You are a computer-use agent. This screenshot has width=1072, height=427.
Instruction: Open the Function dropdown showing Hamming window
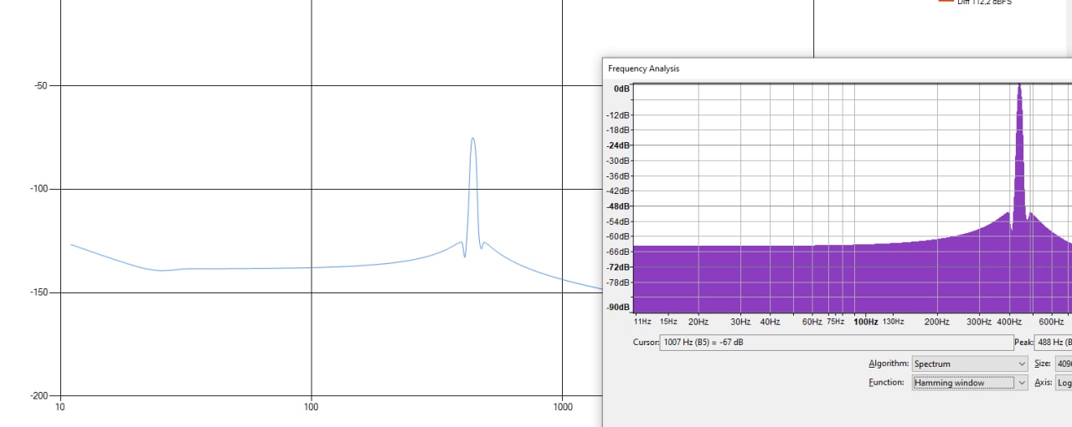pos(970,383)
